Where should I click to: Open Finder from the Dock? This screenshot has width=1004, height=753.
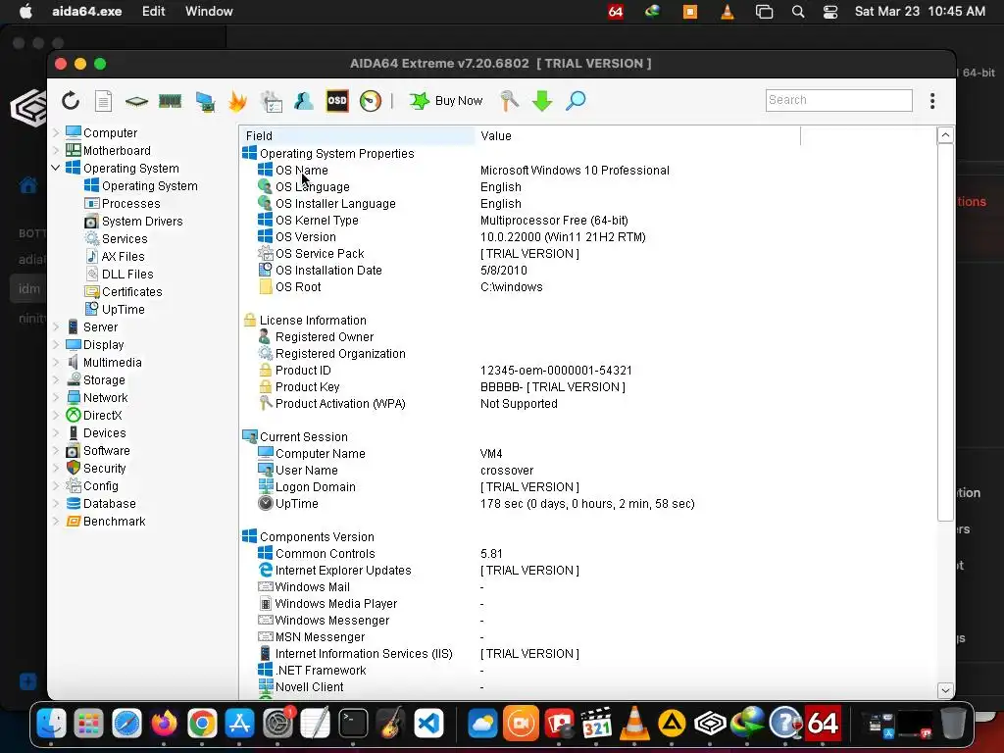[x=51, y=725]
